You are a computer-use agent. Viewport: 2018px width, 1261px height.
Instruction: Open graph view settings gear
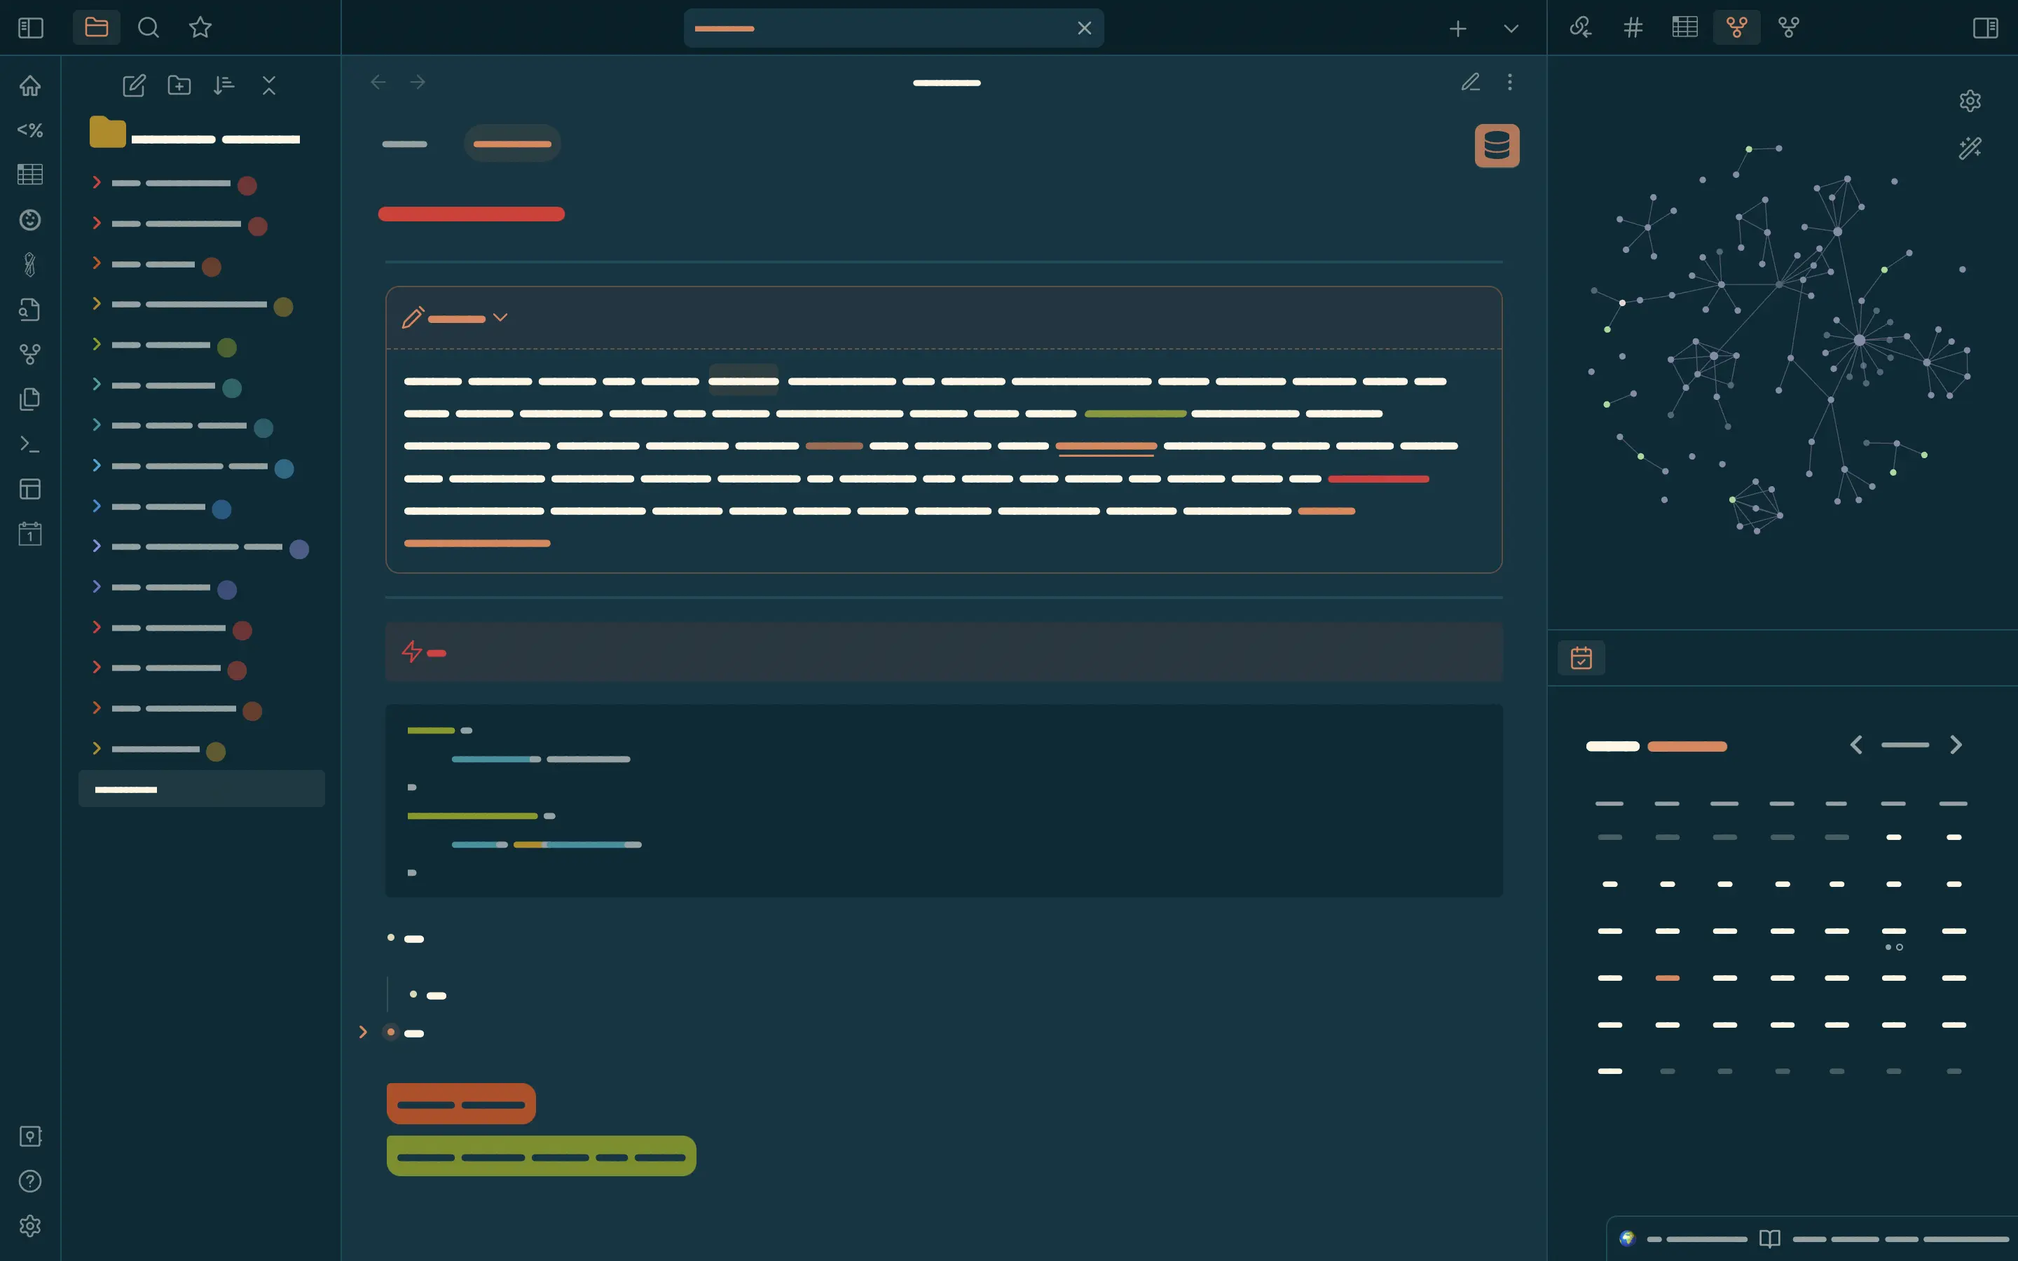coord(1970,101)
